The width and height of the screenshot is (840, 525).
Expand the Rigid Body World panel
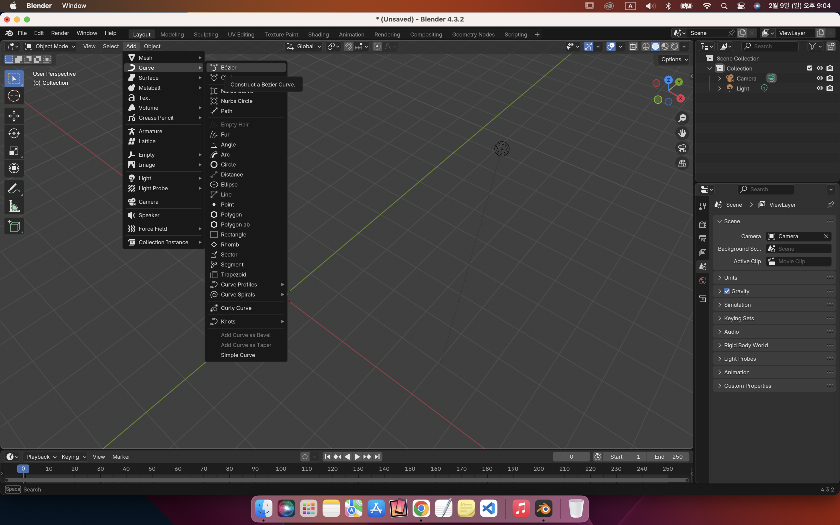tap(774, 345)
